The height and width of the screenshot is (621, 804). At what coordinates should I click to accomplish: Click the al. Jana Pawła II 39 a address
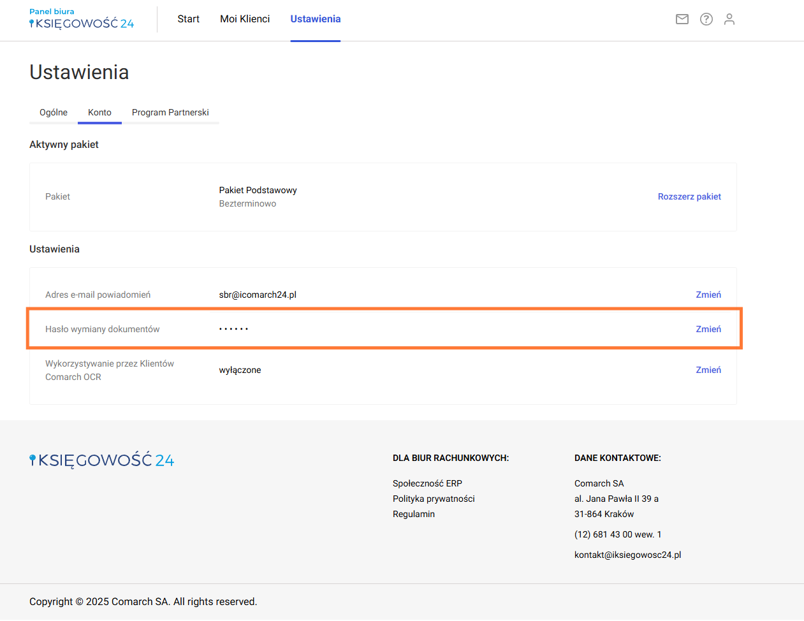coord(617,499)
